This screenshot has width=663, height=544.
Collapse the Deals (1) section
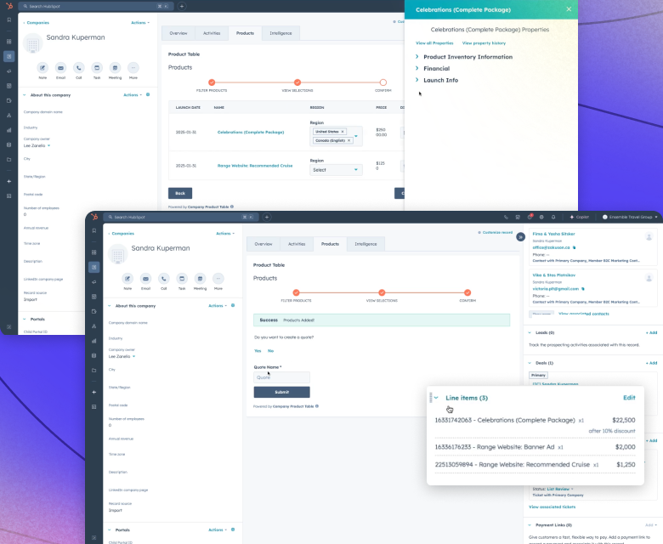click(x=530, y=363)
